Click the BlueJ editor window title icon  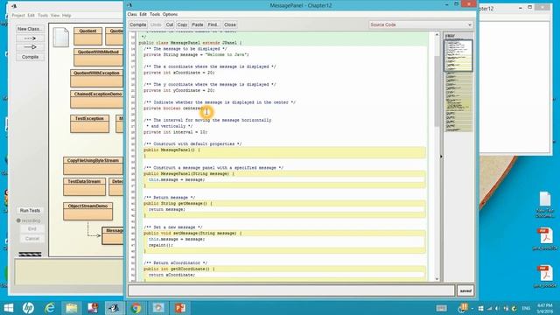pos(129,5)
